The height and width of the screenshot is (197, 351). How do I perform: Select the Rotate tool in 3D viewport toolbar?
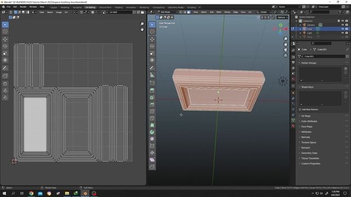click(x=152, y=46)
